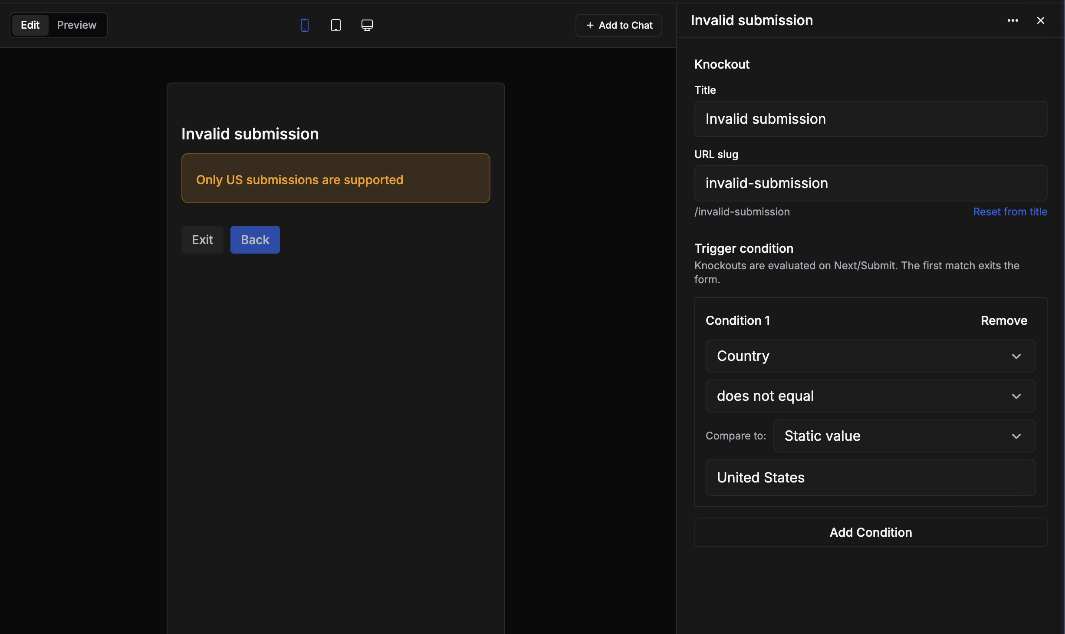This screenshot has width=1065, height=634.
Task: Open the Country field dropdown
Action: [871, 356]
